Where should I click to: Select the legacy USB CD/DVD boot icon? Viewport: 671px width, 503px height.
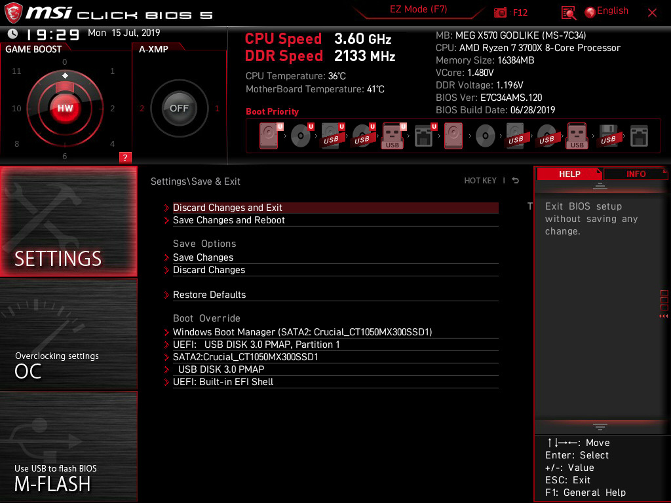coord(546,136)
